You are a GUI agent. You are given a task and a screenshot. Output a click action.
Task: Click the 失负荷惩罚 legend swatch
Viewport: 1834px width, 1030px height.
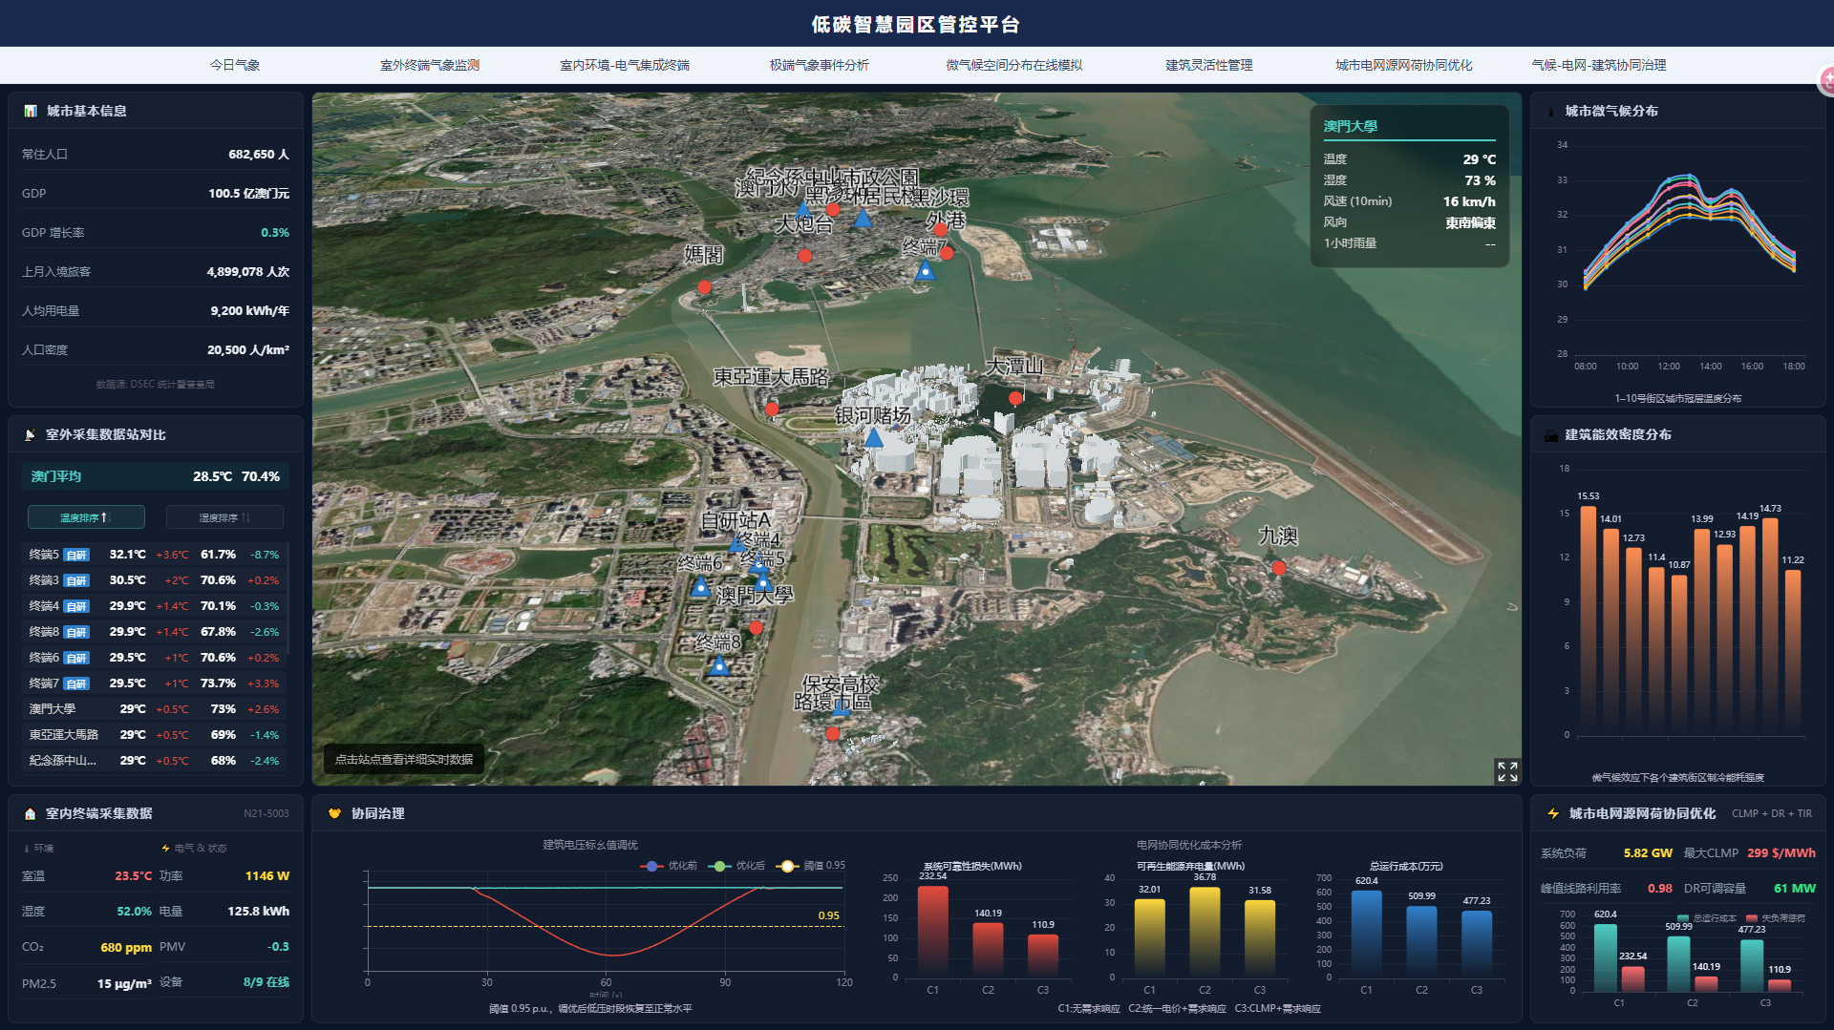[1752, 918]
